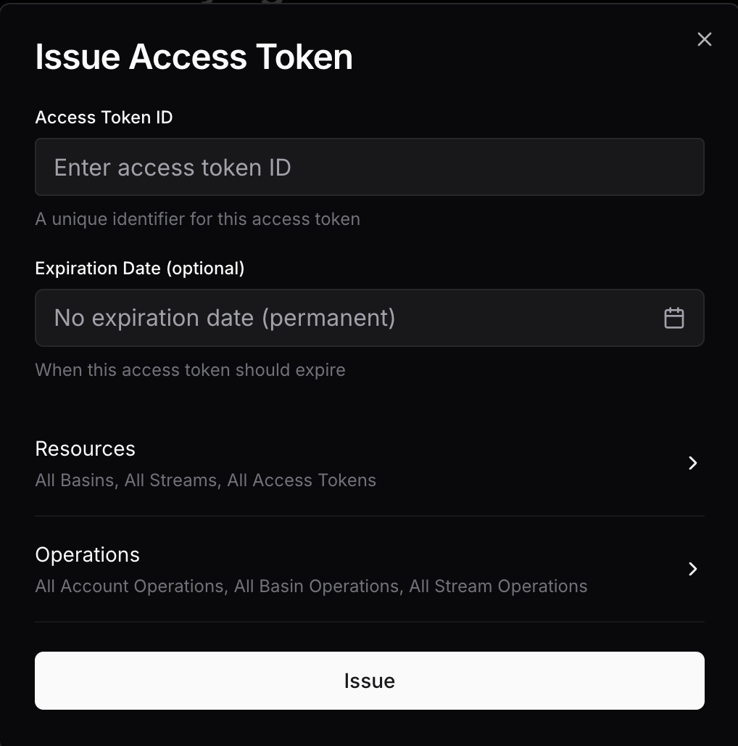The height and width of the screenshot is (746, 738).
Task: Focus the Enter access token ID field
Action: tap(370, 167)
